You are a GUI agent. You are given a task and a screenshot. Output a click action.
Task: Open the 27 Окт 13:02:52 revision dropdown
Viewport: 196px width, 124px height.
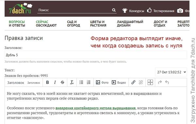pos(171,72)
